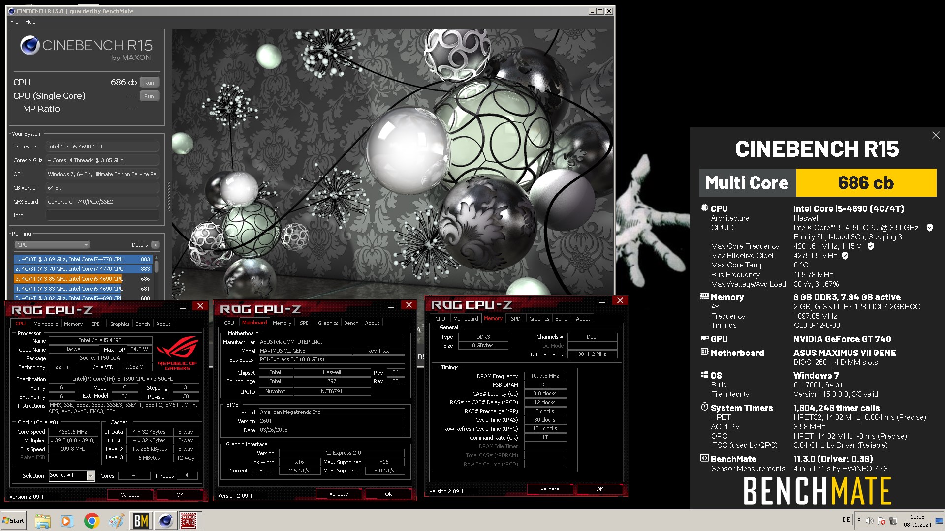Maximize the Cinebench window

pyautogui.click(x=600, y=11)
